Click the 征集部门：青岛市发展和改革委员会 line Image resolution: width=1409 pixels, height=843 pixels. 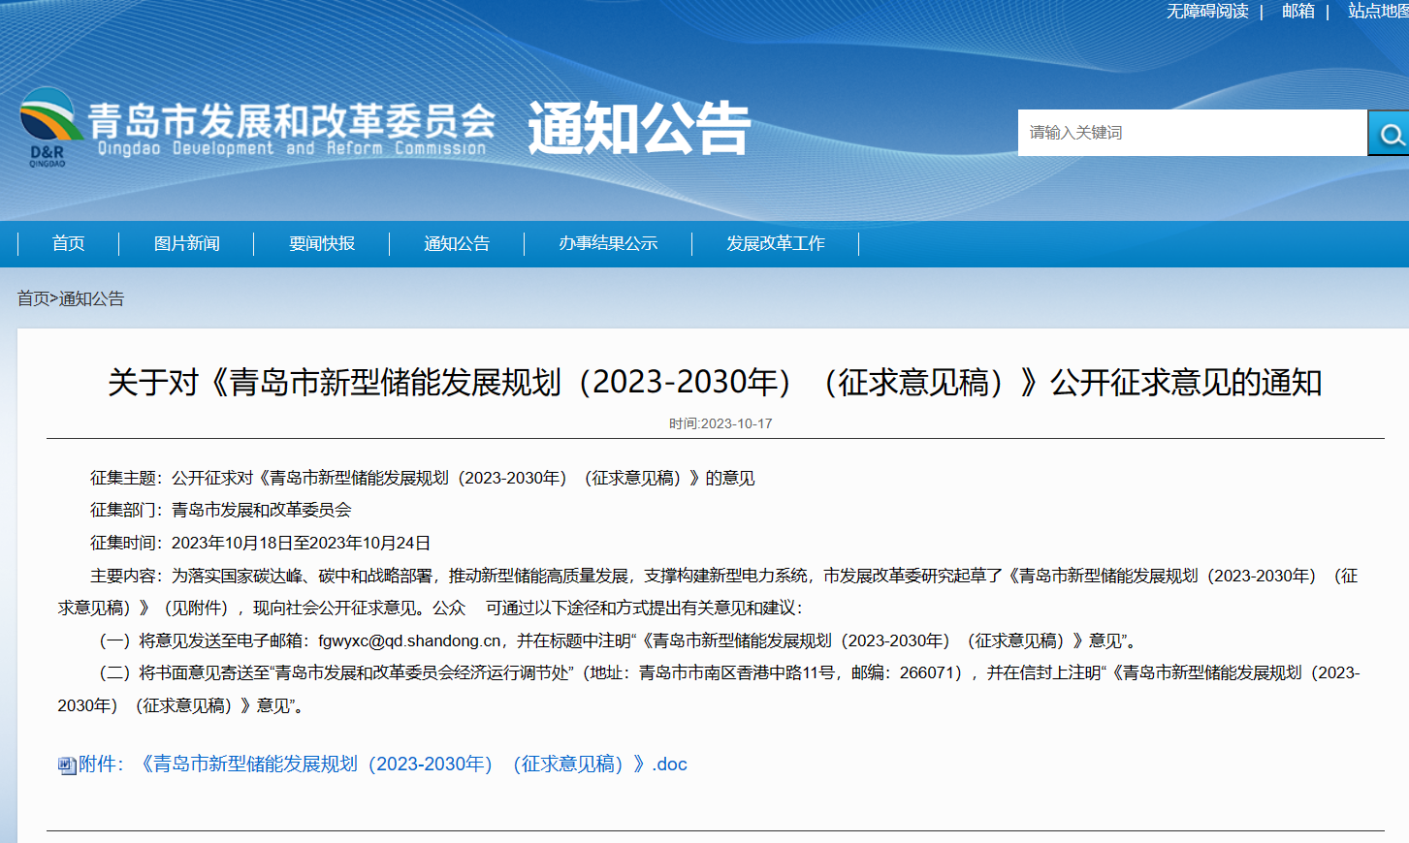click(220, 510)
